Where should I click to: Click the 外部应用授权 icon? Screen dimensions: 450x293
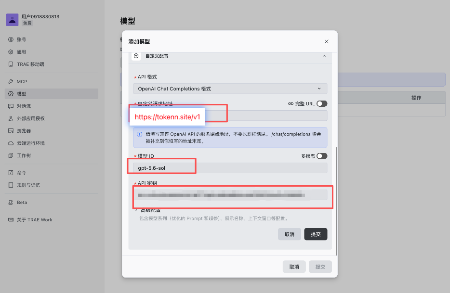click(11, 118)
